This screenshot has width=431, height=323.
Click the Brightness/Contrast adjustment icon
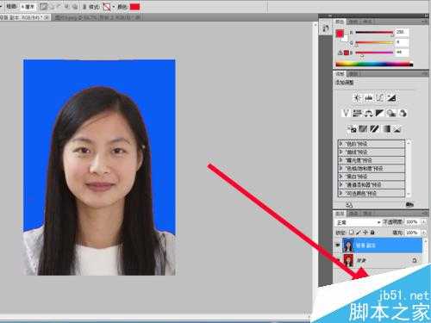click(357, 98)
